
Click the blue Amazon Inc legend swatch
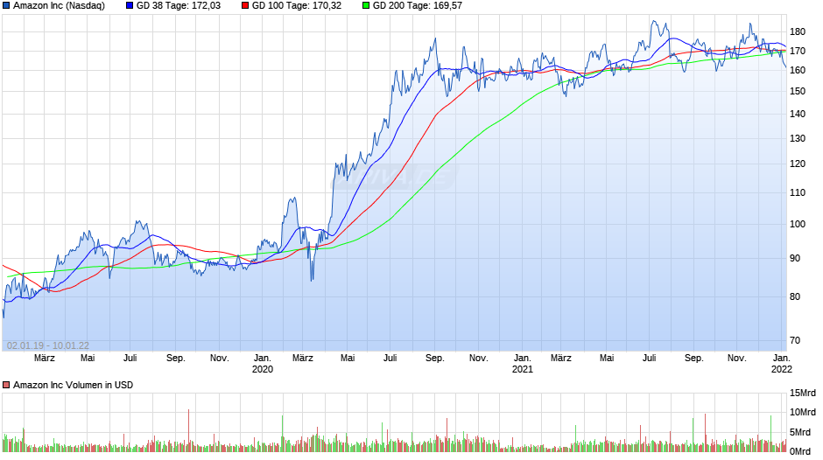pos(6,6)
